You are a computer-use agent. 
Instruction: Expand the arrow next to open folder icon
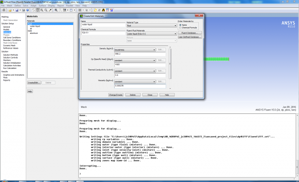(x=13, y=10)
